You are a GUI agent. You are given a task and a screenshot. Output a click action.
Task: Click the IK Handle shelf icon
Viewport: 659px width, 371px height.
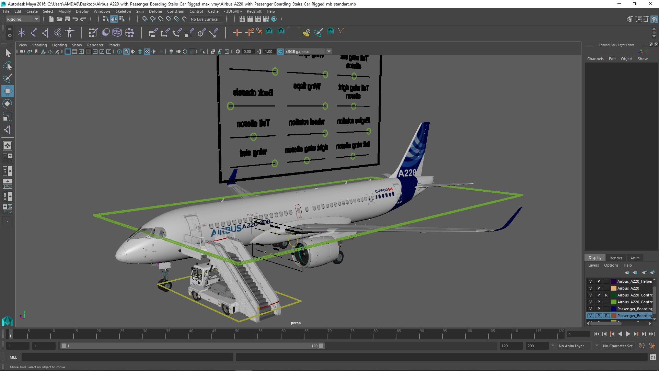click(46, 33)
